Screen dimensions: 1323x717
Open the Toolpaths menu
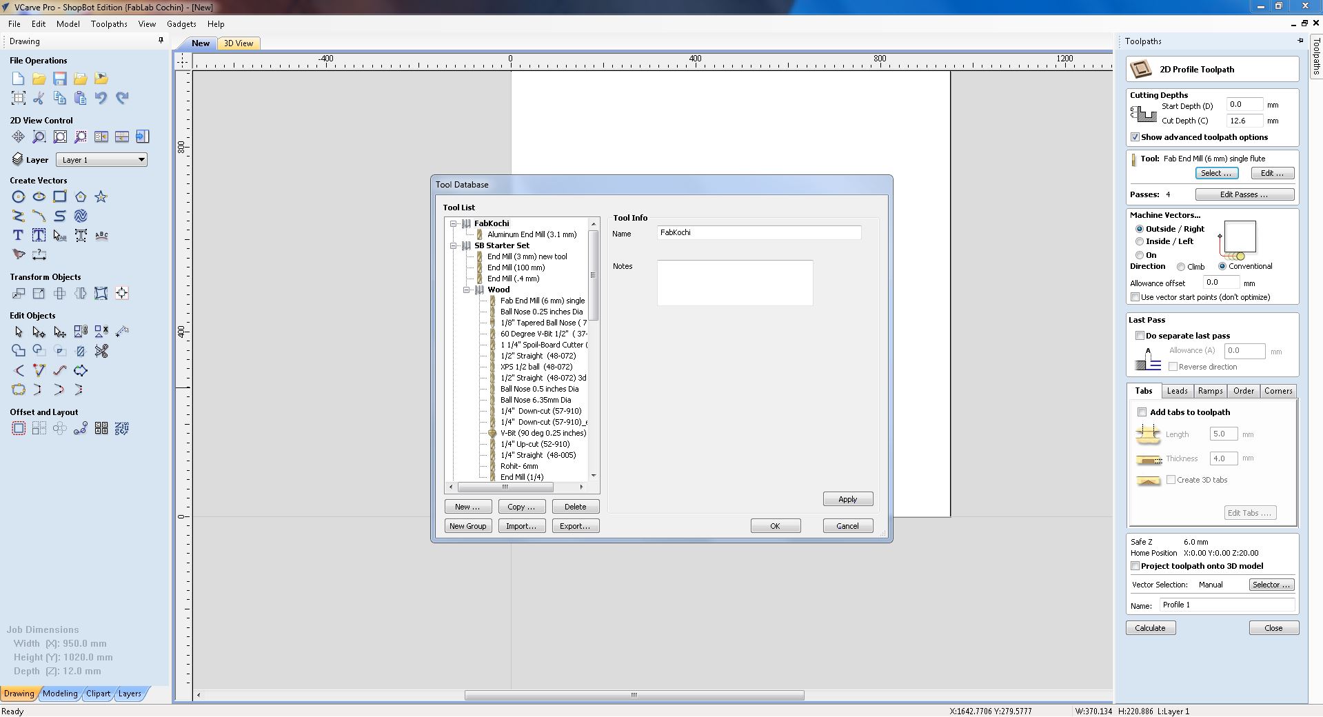coord(109,23)
